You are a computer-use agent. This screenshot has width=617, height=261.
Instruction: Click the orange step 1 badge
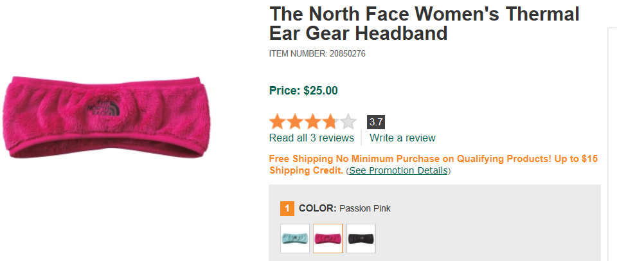287,208
